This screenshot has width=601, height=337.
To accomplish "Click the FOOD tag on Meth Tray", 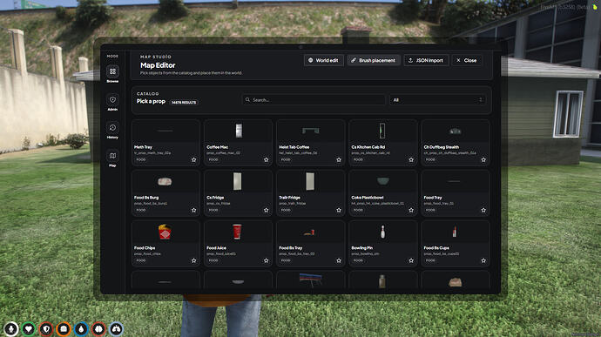I will point(141,159).
